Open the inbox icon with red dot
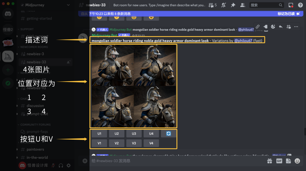 tap(291, 5)
